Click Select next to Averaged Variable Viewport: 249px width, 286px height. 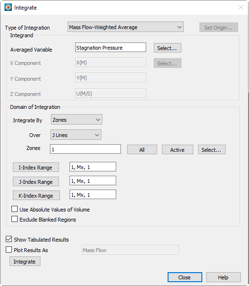point(167,48)
